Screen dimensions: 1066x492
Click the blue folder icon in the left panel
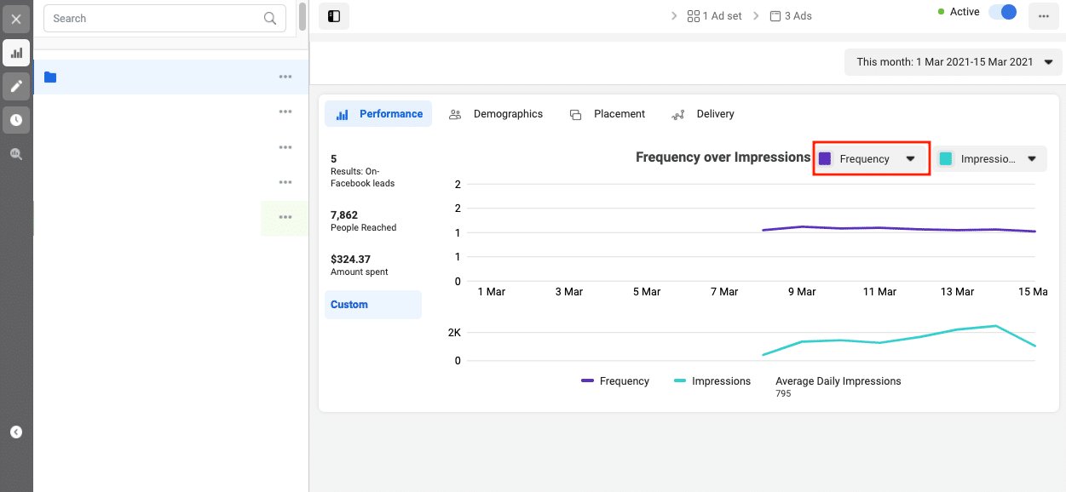pyautogui.click(x=49, y=77)
